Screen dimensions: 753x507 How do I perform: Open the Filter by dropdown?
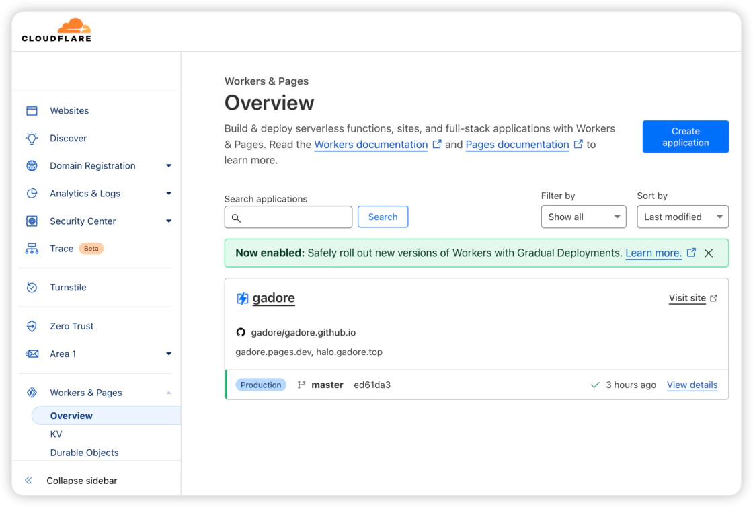tap(583, 217)
